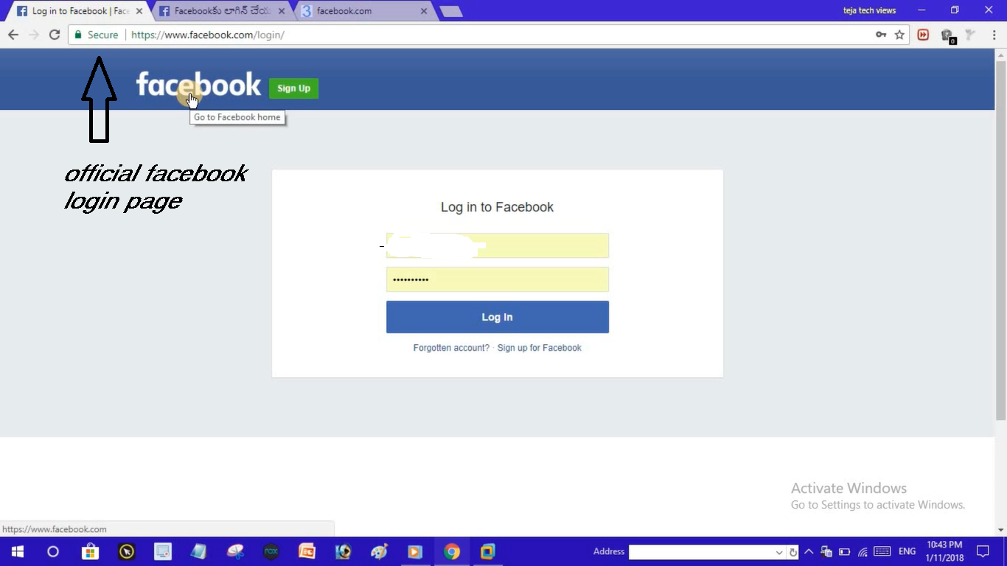This screenshot has height=566, width=1007.
Task: Click the page vertical scrollbar
Action: click(x=1000, y=240)
